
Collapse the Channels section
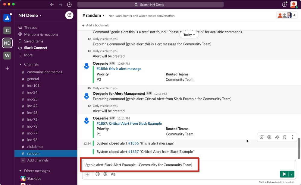click(x=20, y=64)
